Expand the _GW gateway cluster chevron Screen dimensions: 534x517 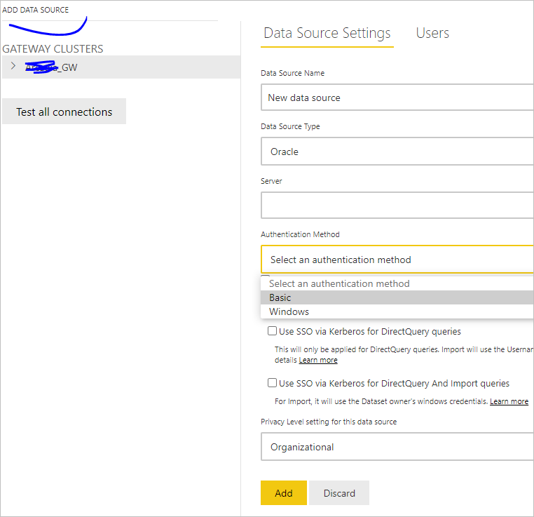click(x=13, y=66)
